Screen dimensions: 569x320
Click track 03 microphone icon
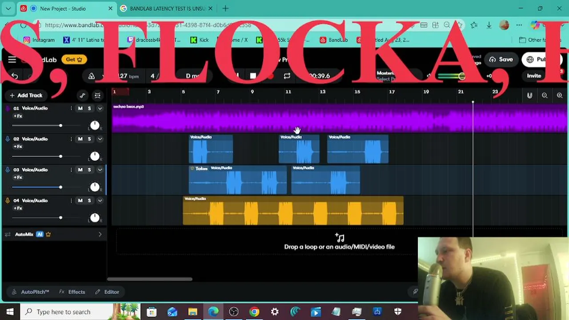tap(8, 170)
